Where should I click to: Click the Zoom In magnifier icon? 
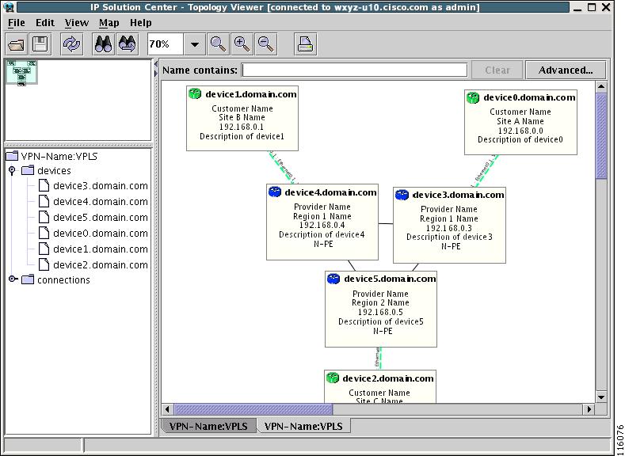[242, 44]
